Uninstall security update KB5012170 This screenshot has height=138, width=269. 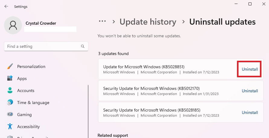click(x=250, y=91)
